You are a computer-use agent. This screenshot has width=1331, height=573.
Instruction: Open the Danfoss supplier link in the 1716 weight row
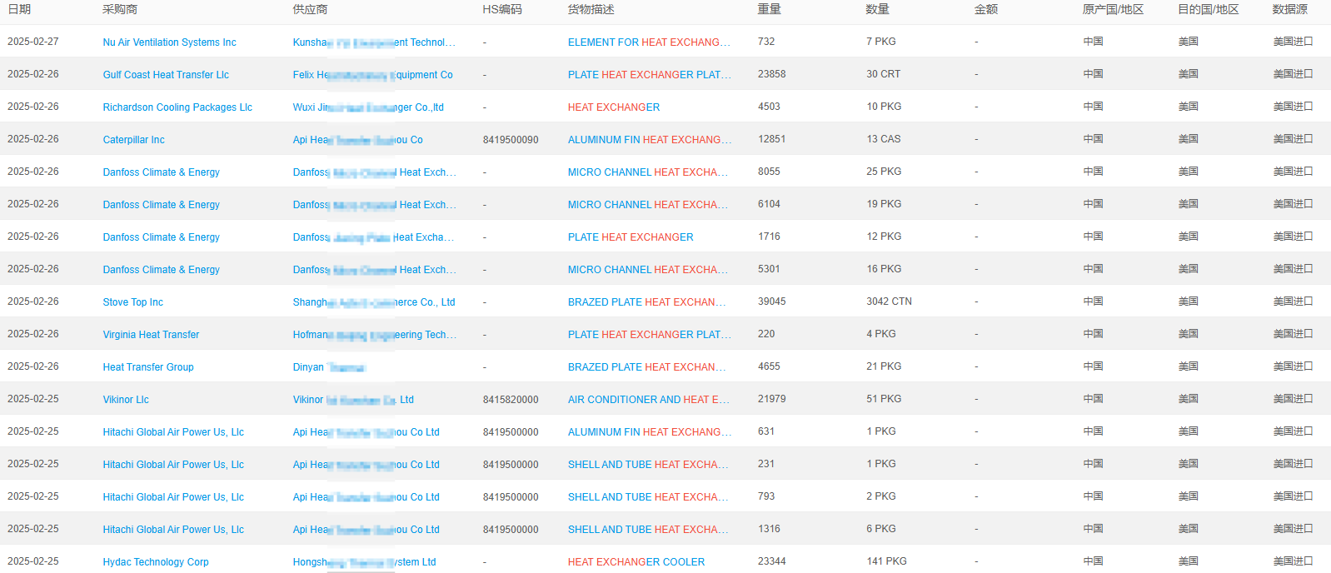click(x=373, y=237)
